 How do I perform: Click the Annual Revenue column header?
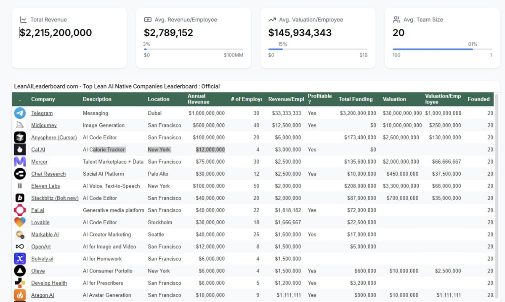point(198,99)
